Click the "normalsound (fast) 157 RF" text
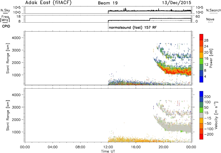The width and height of the screenshot is (221, 153). point(133,27)
